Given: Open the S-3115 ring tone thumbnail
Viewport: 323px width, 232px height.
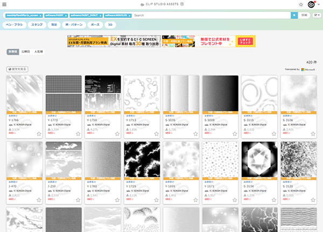Looking at the screenshot, I should coord(259,93).
